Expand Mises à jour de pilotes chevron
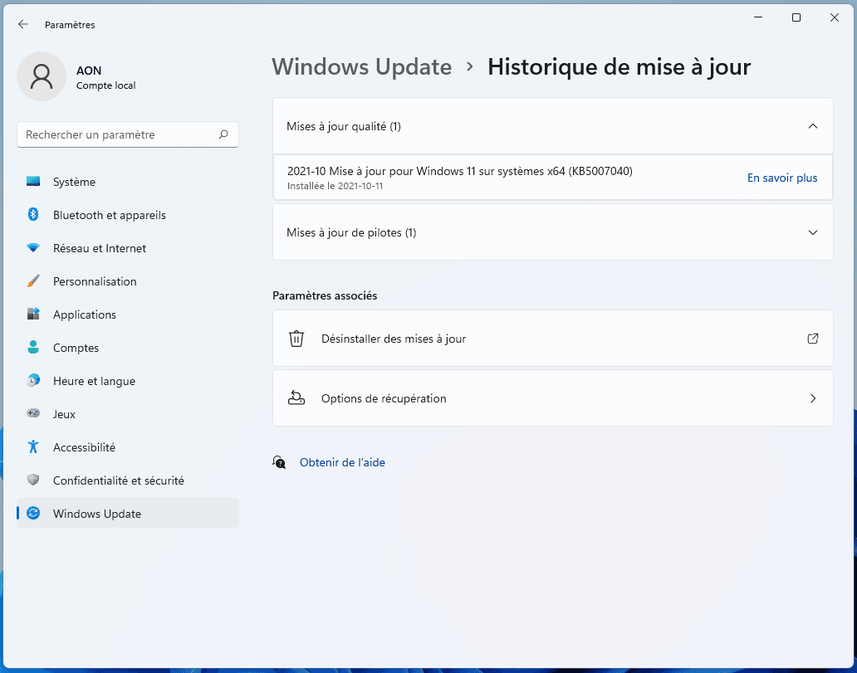 813,232
